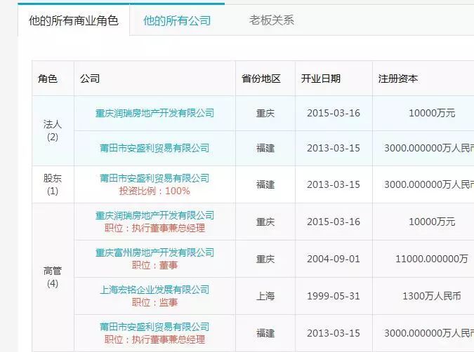Click 职位：执行董事兼总经理 under 重庆润瑞房地产
Image resolution: width=474 pixels, height=352 pixels.
pos(154,228)
